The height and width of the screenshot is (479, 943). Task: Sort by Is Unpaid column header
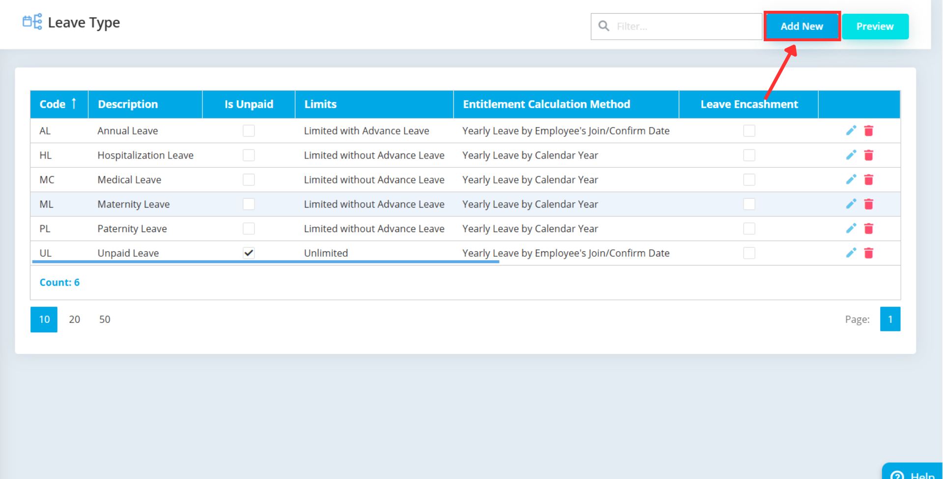pyautogui.click(x=249, y=104)
